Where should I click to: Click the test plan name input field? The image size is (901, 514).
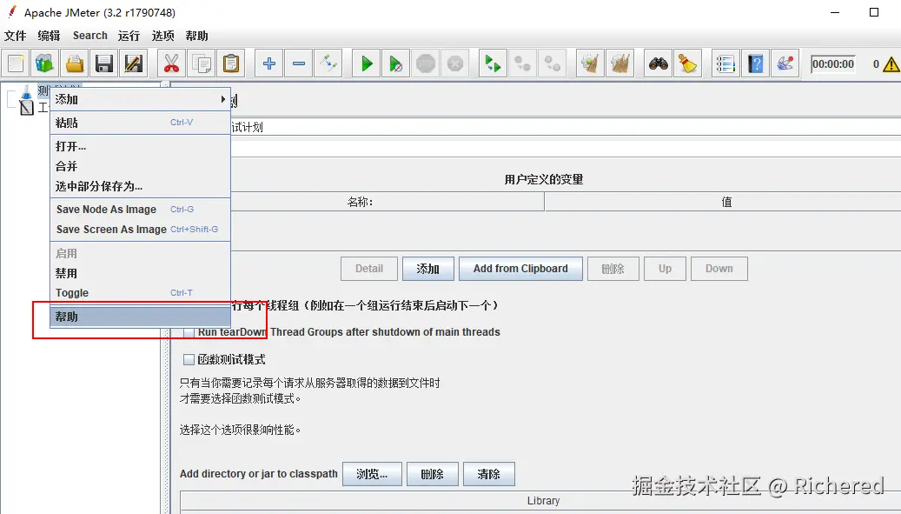pos(566,127)
